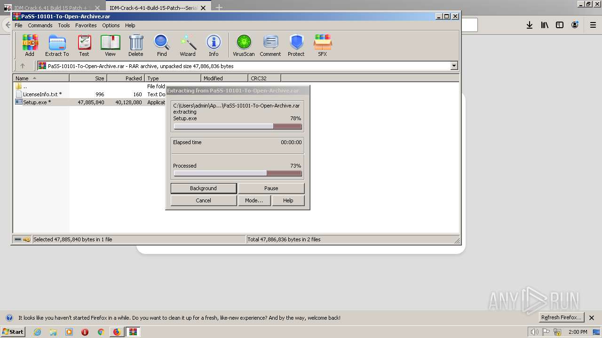Cancel the extraction
This screenshot has height=338, width=602.
pos(204,200)
